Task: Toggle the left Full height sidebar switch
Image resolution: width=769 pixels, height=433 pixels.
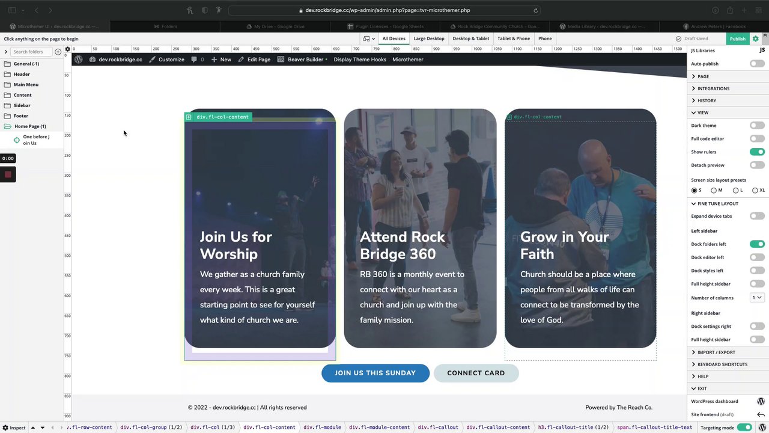Action: tap(757, 284)
